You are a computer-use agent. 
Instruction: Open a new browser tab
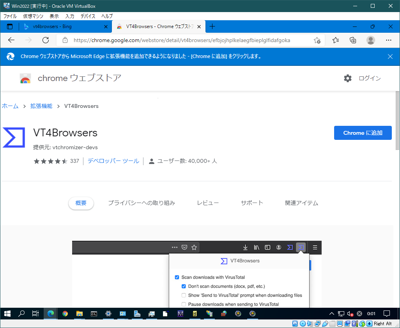[x=212, y=26]
